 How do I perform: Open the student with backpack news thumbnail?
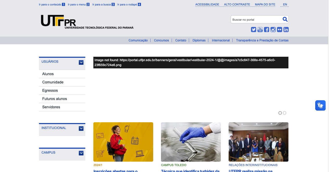123,142
